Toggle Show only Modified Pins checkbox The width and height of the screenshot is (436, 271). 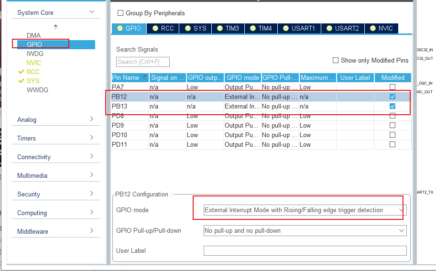click(x=336, y=60)
